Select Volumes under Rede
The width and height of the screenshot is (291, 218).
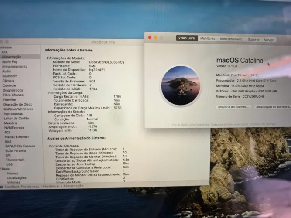(14, 182)
